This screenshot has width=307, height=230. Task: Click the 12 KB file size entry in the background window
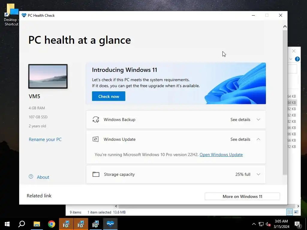click(292, 146)
